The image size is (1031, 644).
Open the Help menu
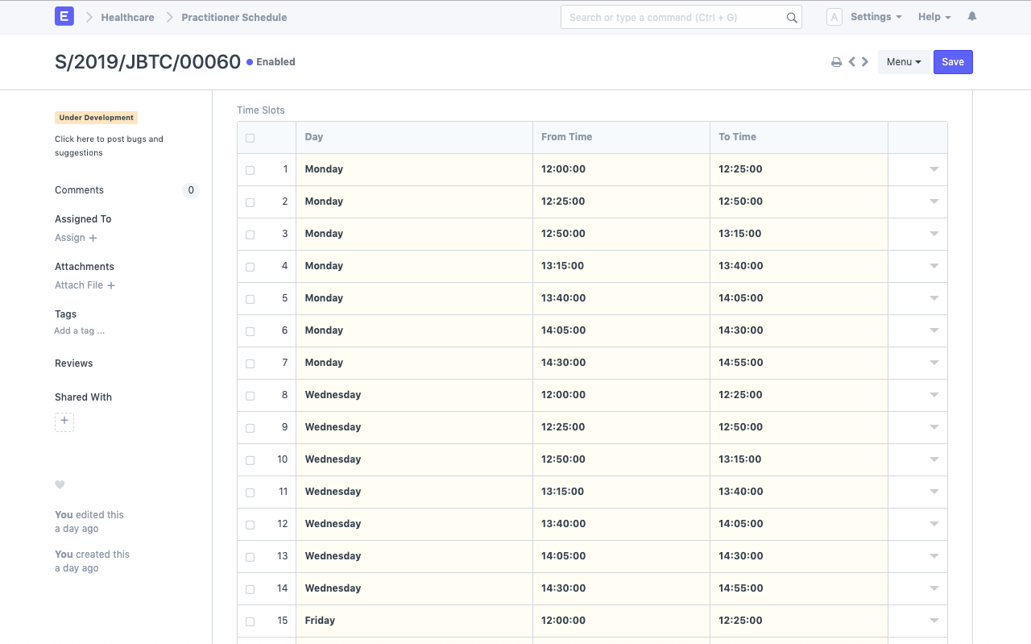(x=934, y=17)
